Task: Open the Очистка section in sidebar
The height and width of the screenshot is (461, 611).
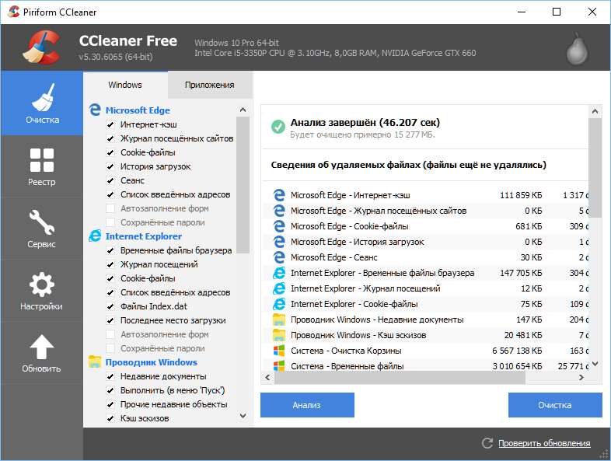Action: point(41,103)
